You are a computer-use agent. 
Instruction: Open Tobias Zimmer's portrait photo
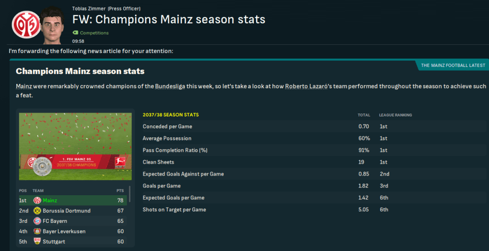(x=54, y=25)
